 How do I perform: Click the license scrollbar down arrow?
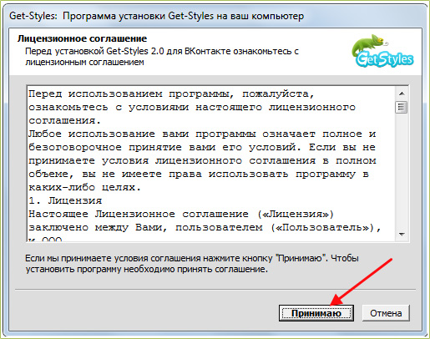(x=402, y=235)
